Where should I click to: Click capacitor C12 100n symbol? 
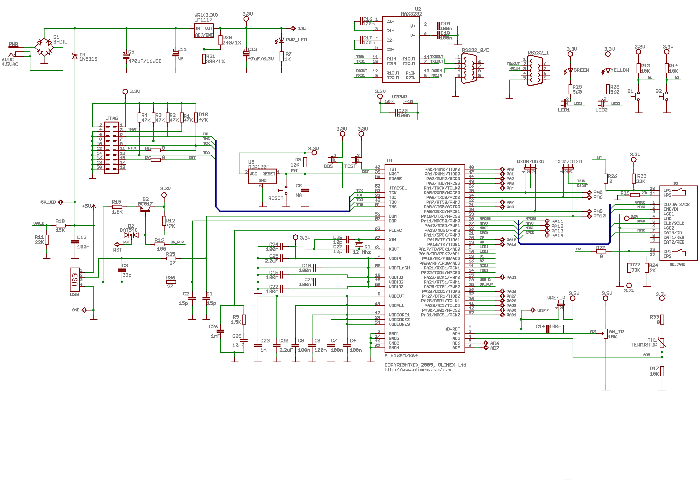pos(75,242)
